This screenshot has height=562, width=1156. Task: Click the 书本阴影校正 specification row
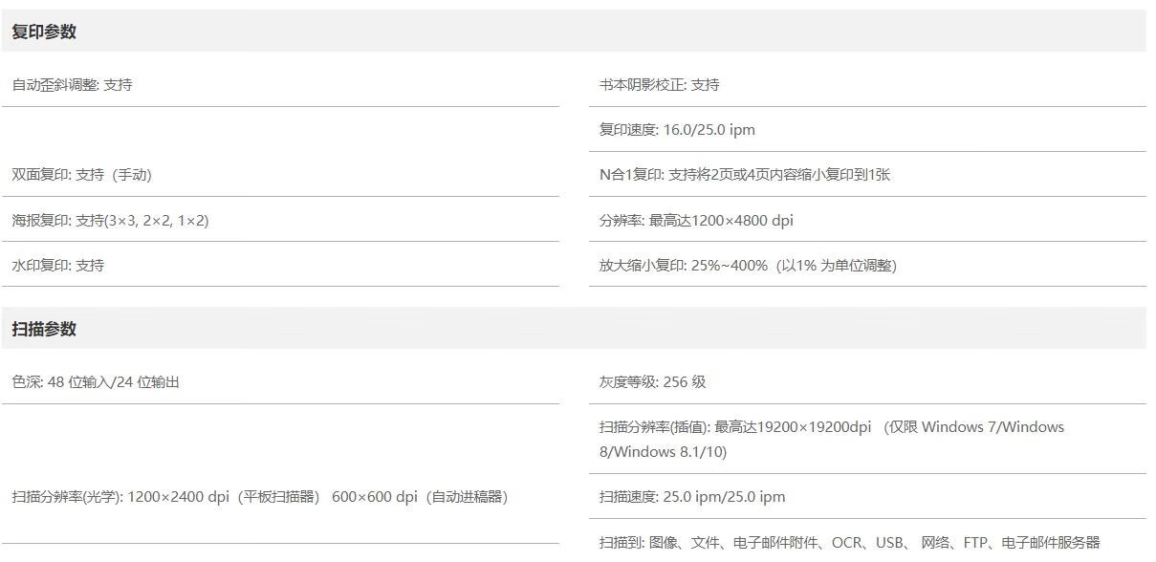[659, 84]
